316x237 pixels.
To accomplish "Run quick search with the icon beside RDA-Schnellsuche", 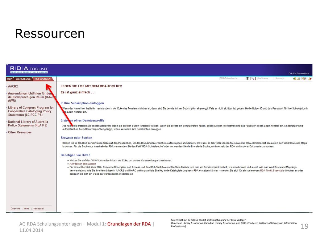I will pyautogui.click(x=247, y=78).
